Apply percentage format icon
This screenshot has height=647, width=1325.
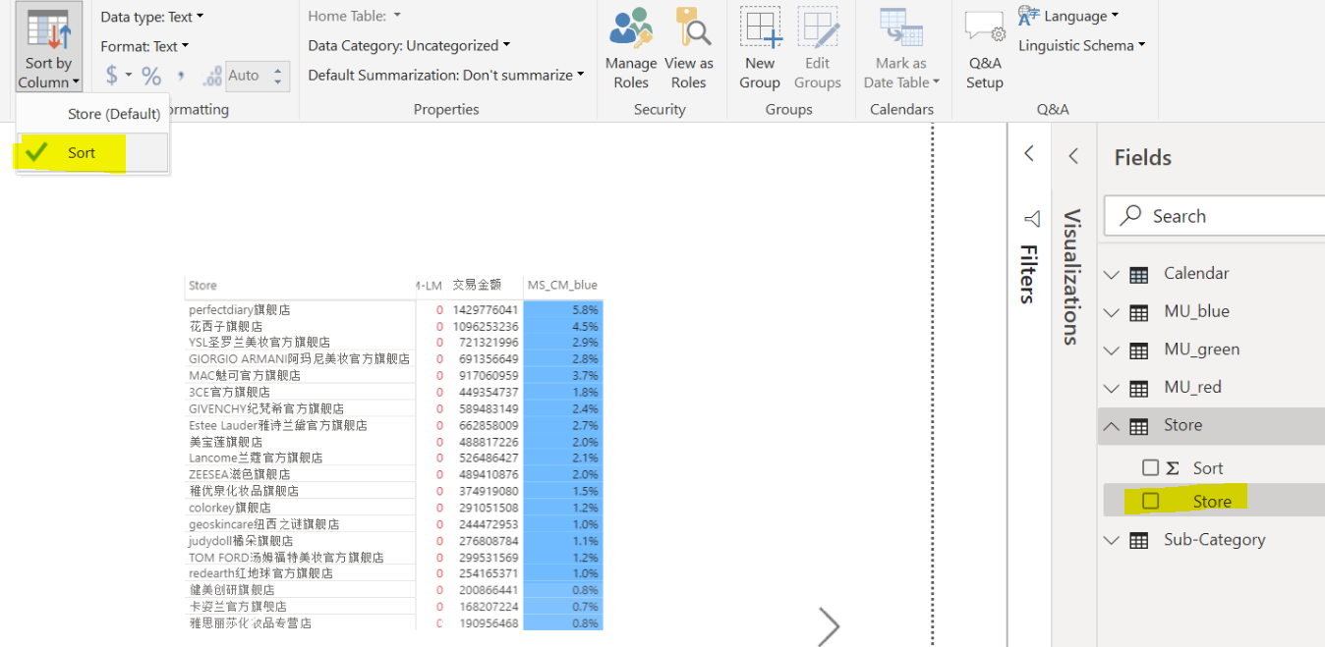[151, 76]
